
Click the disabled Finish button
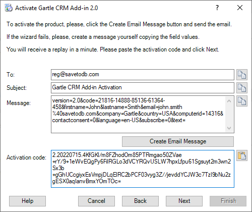[228, 201]
